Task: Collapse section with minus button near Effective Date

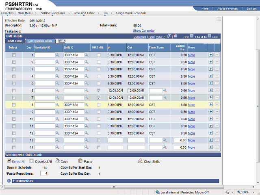Action: 219,19
